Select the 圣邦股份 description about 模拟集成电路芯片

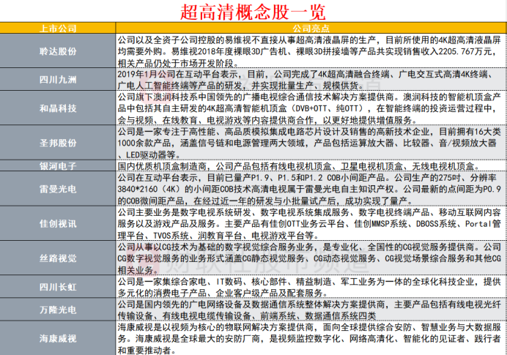pos(309,143)
